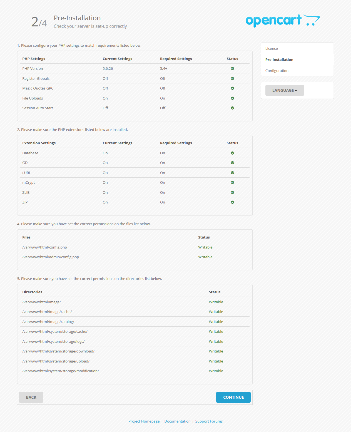Click Register Globals green check icon
Image resolution: width=351 pixels, height=432 pixels.
pyautogui.click(x=232, y=79)
